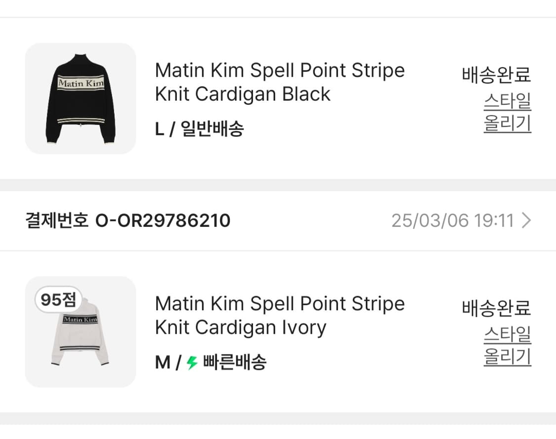Tap the green lightning bolt fast-delivery icon
Viewport: 556px width, 439px height.
pos(192,363)
